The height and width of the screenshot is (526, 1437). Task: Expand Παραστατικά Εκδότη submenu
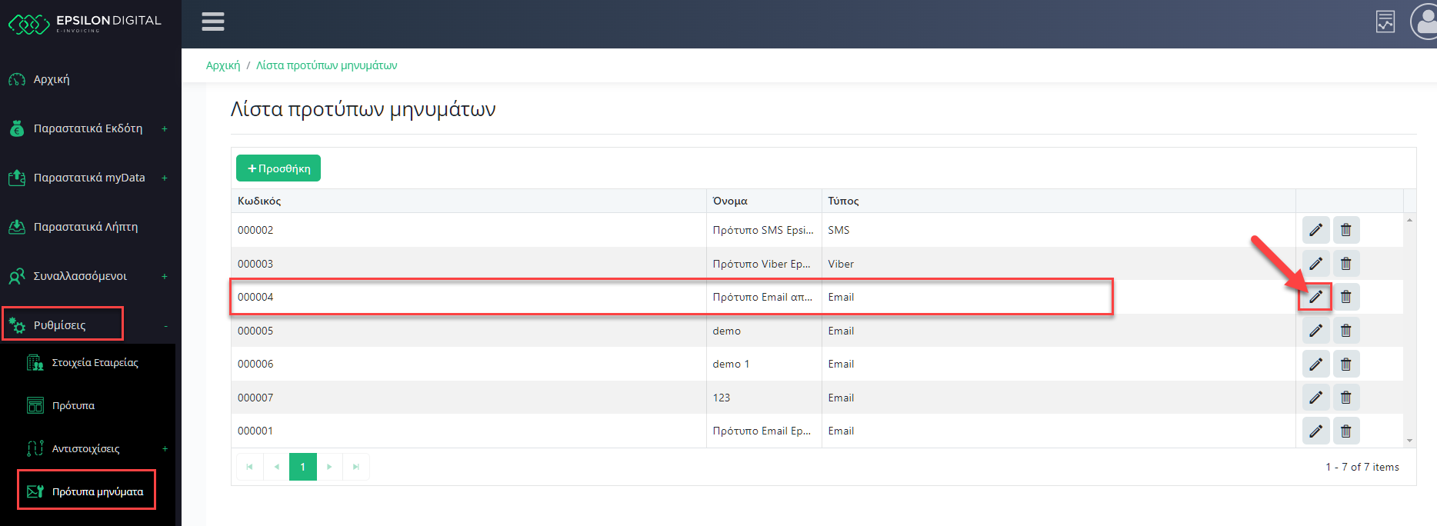[x=165, y=128]
